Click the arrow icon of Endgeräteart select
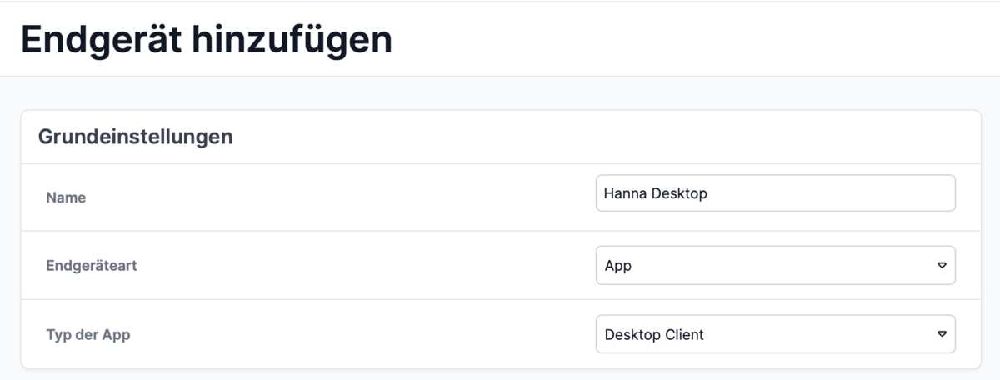The height and width of the screenshot is (380, 1000). pos(942,266)
